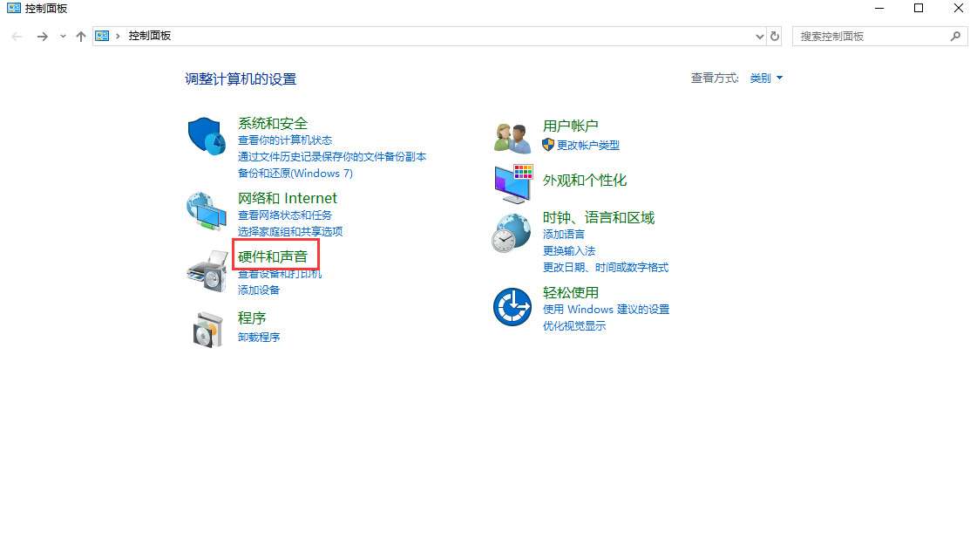Image resolution: width=977 pixels, height=546 pixels.
Task: Click inside the 搜索控制面板 search box
Action: click(872, 36)
